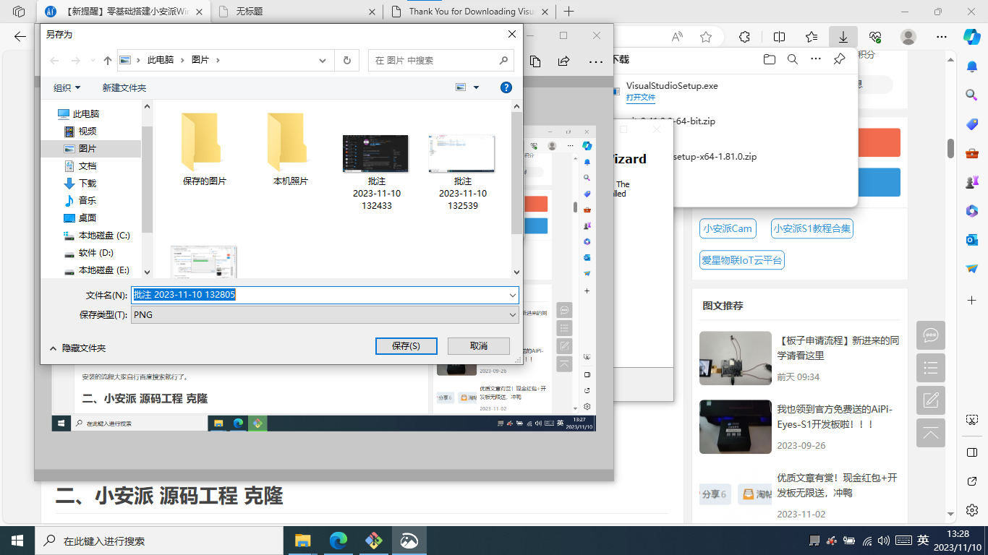
Task: Open the tools briefcase icon in sidebar
Action: pyautogui.click(x=972, y=153)
